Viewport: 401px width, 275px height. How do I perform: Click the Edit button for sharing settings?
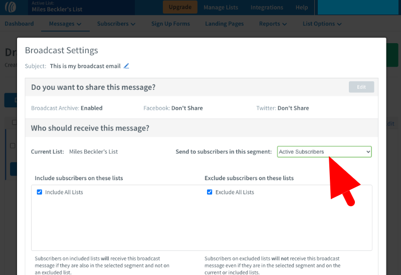(361, 87)
